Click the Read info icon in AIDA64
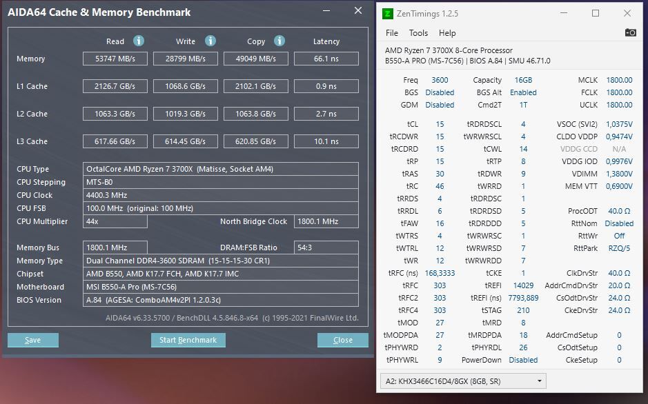Image resolution: width=648 pixels, height=404 pixels. pyautogui.click(x=139, y=41)
